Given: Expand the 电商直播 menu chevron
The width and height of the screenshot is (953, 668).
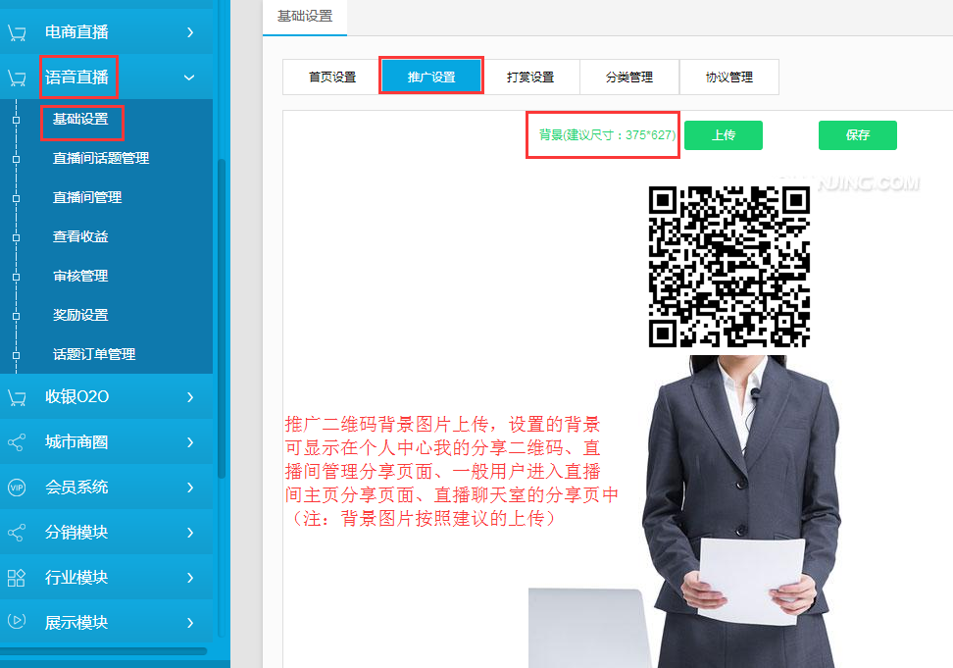Looking at the screenshot, I should coord(190,32).
